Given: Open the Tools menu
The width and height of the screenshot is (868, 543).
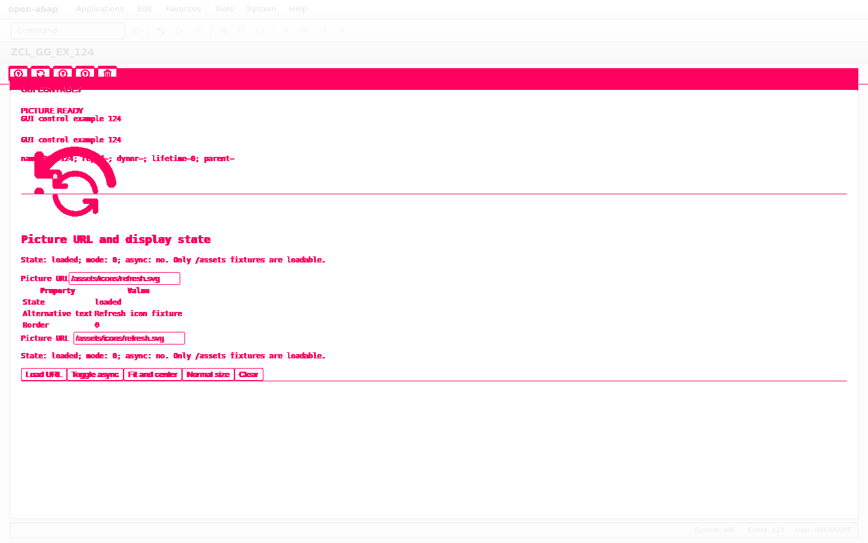Looking at the screenshot, I should point(224,9).
